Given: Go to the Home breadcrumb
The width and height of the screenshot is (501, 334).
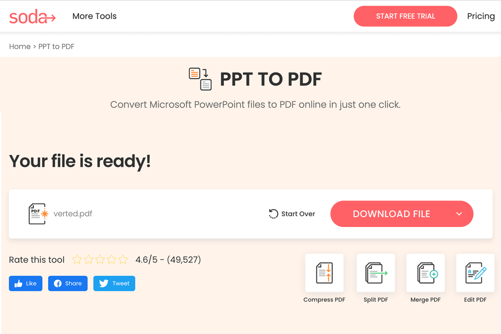Looking at the screenshot, I should [x=20, y=46].
